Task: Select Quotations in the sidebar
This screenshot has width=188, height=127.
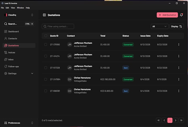Action: point(19,45)
